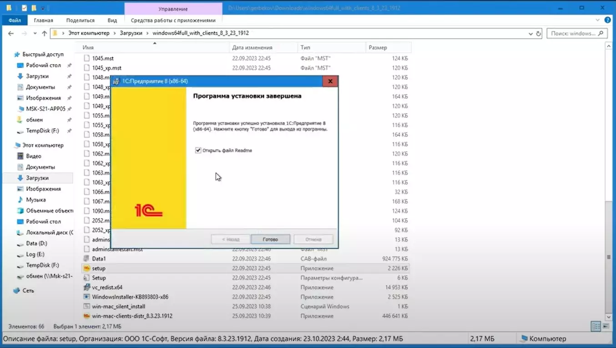This screenshot has height=348, width=616.
Task: Select the 1045.mst file row
Action: 246,58
